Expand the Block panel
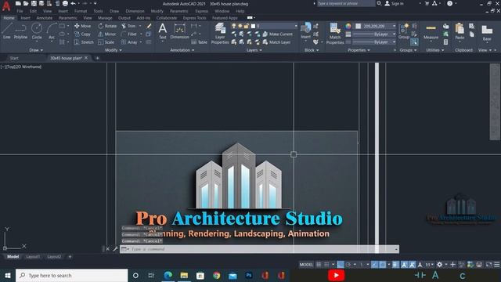Viewport: 501px width, 282px height. [x=312, y=50]
